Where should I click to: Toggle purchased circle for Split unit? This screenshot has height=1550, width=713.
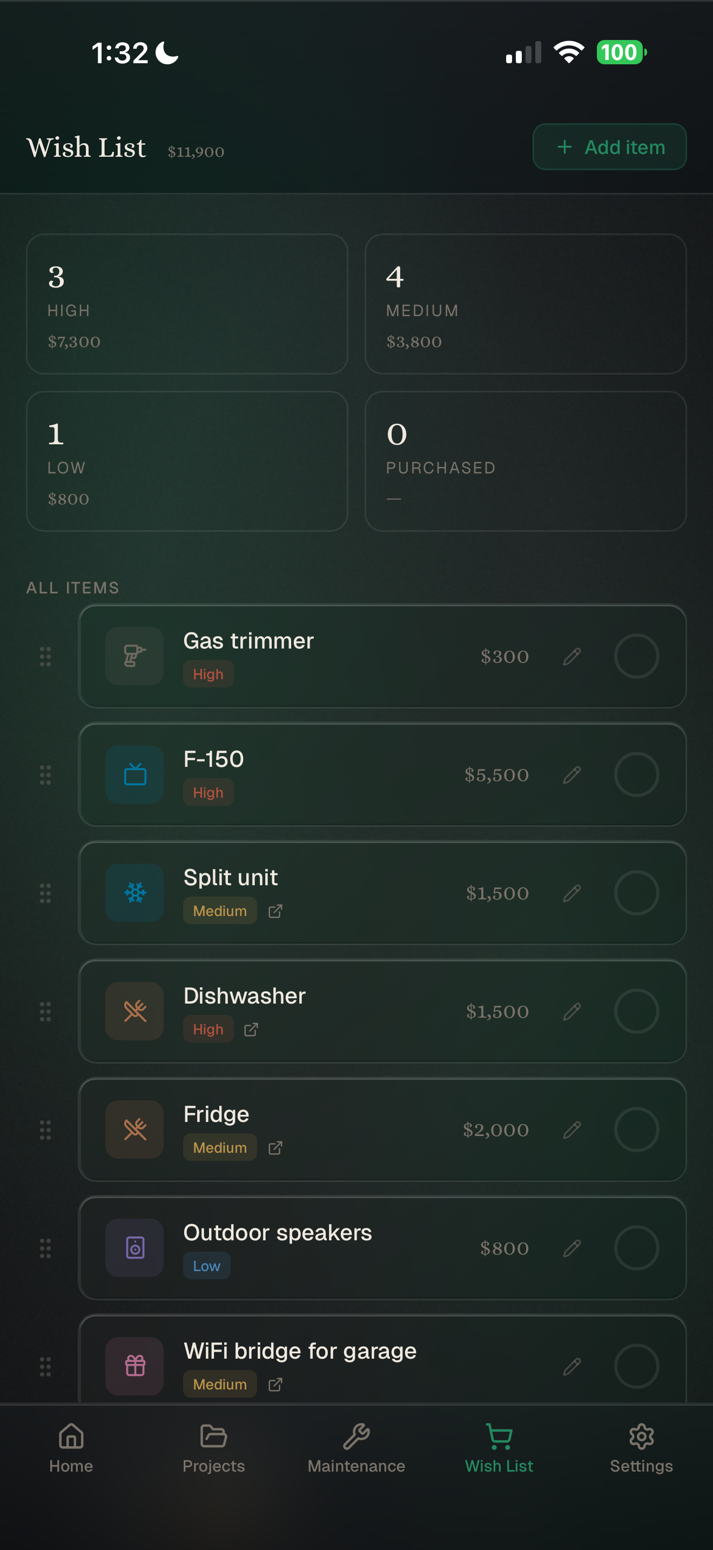(636, 893)
